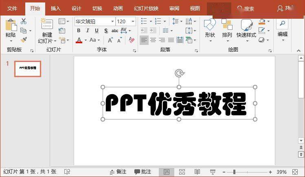Viewport: 305px width, 177px height.
Task: Click the Shapes gallery icon
Action: 210,24
